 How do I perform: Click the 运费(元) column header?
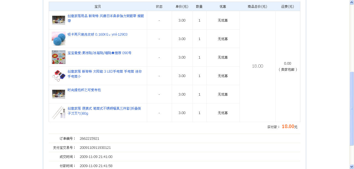tap(288, 7)
